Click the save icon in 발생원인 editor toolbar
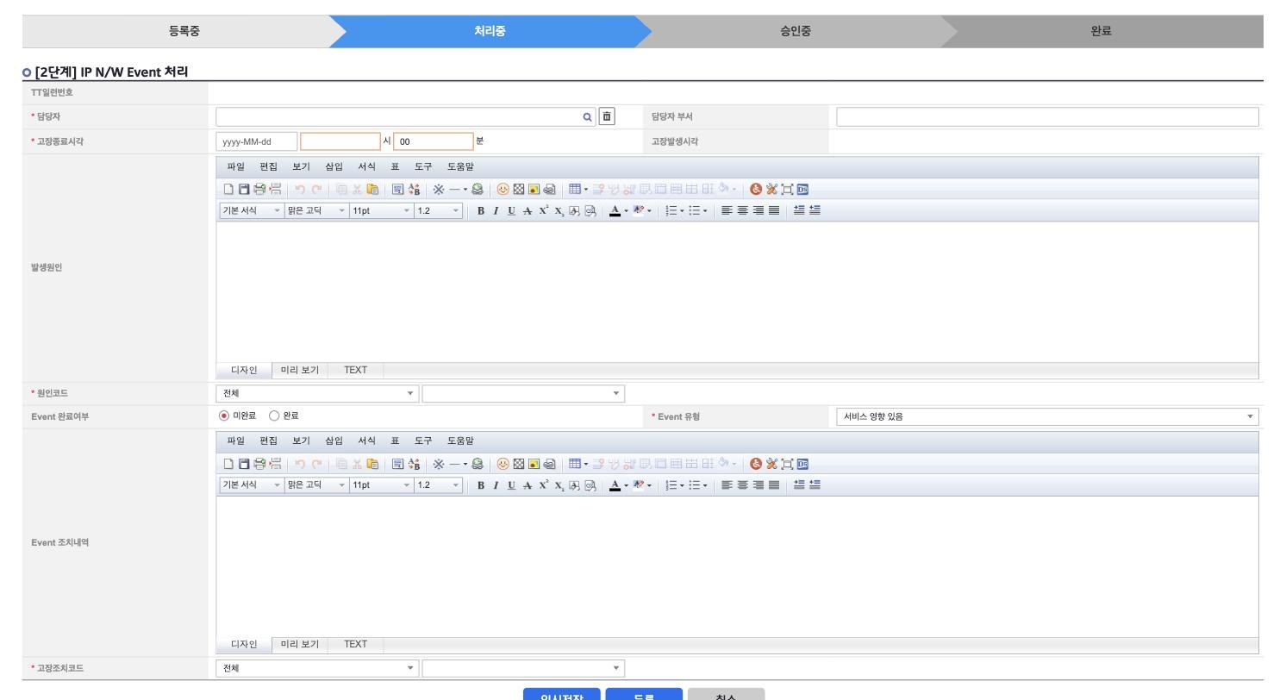 click(243, 189)
